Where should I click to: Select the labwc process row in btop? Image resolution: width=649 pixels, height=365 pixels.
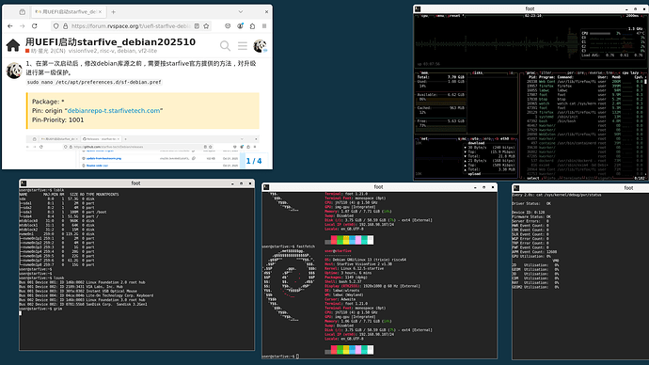(584, 90)
